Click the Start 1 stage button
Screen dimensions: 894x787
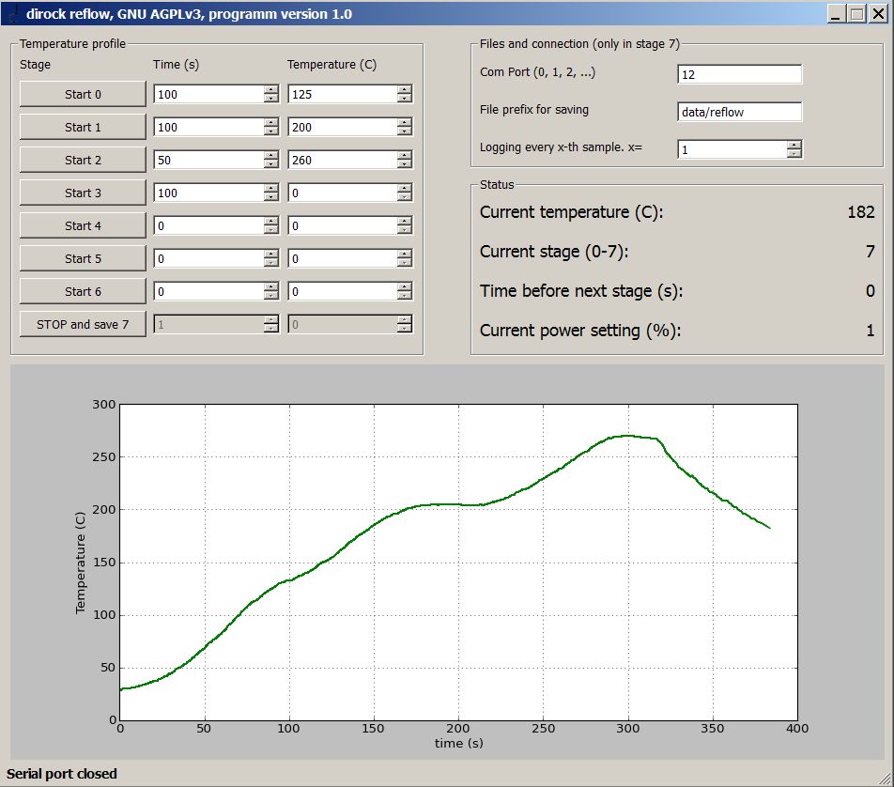pos(83,127)
